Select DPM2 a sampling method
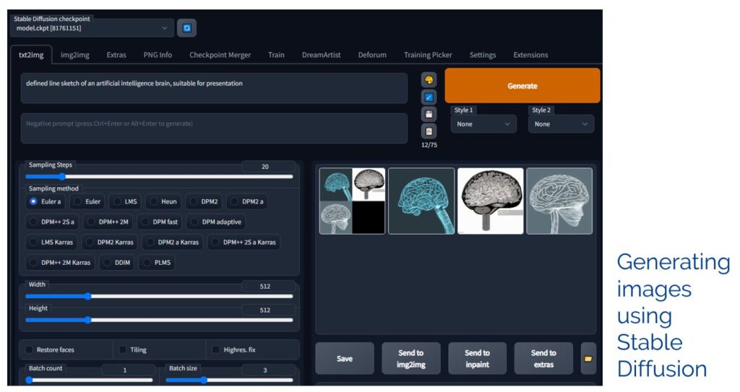Viewport: 740px width, 392px height. click(x=247, y=201)
